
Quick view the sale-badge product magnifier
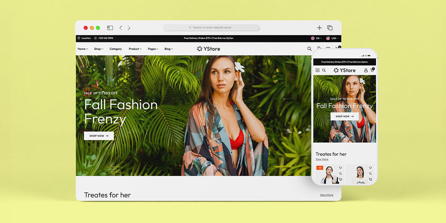(x=340, y=174)
